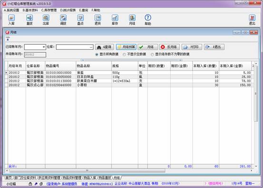Open the 退货 returns toolbar icon
Viewport: 263px width, 188px height.
(97, 20)
